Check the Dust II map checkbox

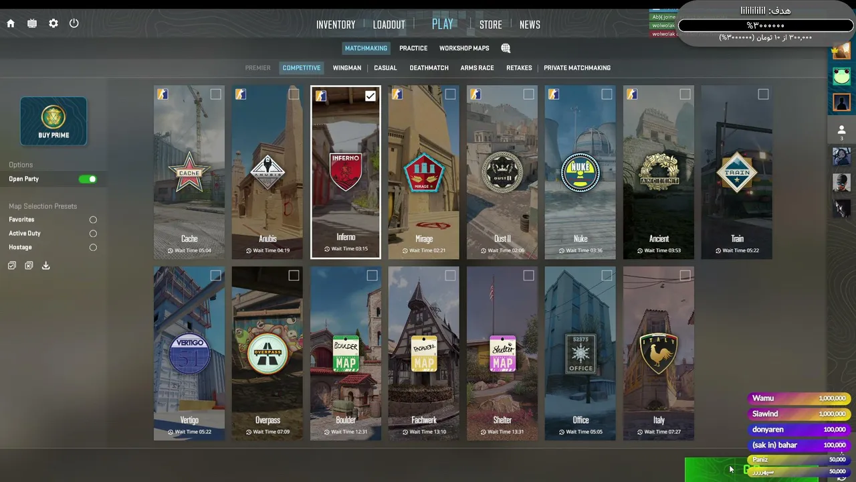click(528, 94)
